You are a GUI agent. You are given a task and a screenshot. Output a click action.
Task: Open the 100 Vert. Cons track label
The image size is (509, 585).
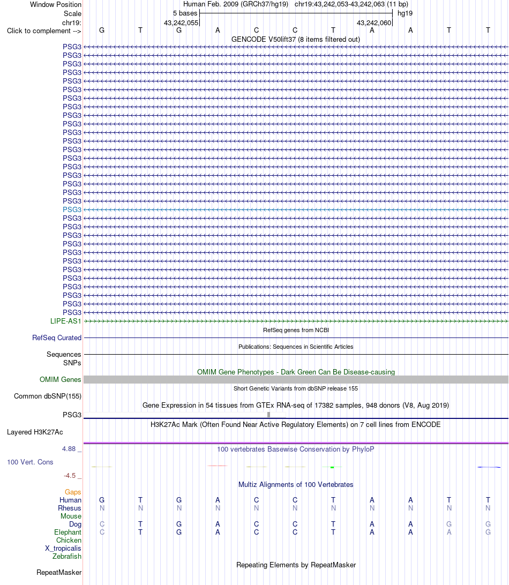tap(30, 462)
